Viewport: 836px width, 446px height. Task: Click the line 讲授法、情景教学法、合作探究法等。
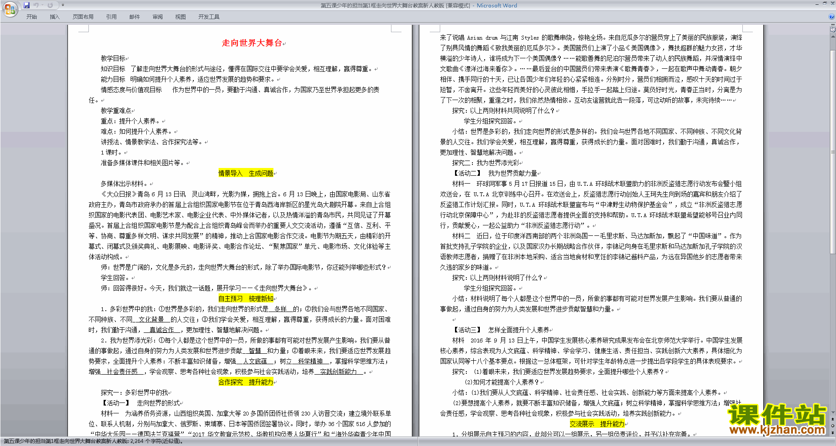coord(152,142)
